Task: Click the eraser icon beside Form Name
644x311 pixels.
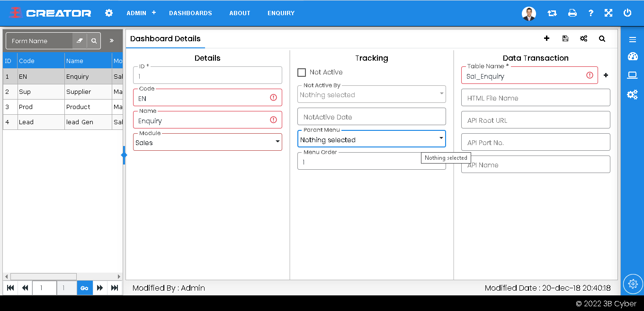Action: (80, 41)
